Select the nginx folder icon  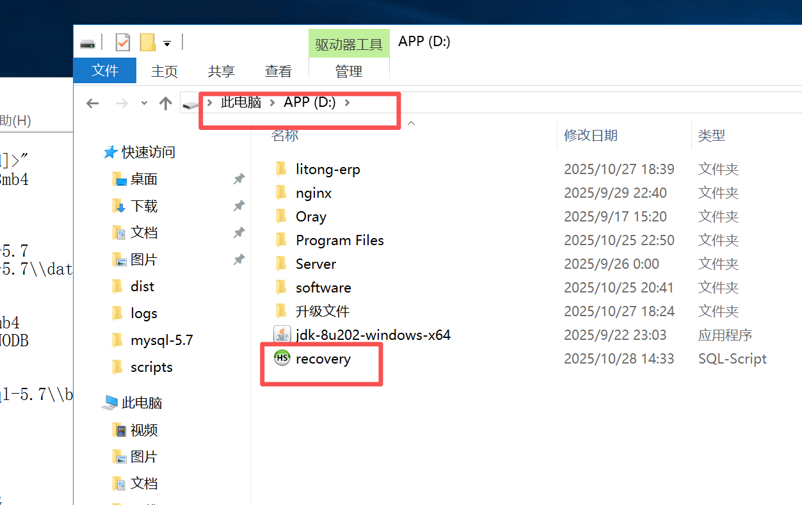coord(281,192)
